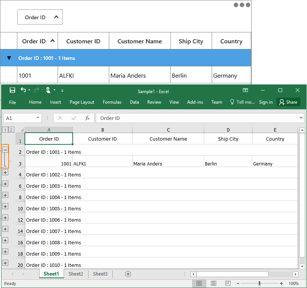The width and height of the screenshot is (307, 288).
Task: Expand the Order ID 1005 group
Action: pyautogui.click(x=5, y=206)
